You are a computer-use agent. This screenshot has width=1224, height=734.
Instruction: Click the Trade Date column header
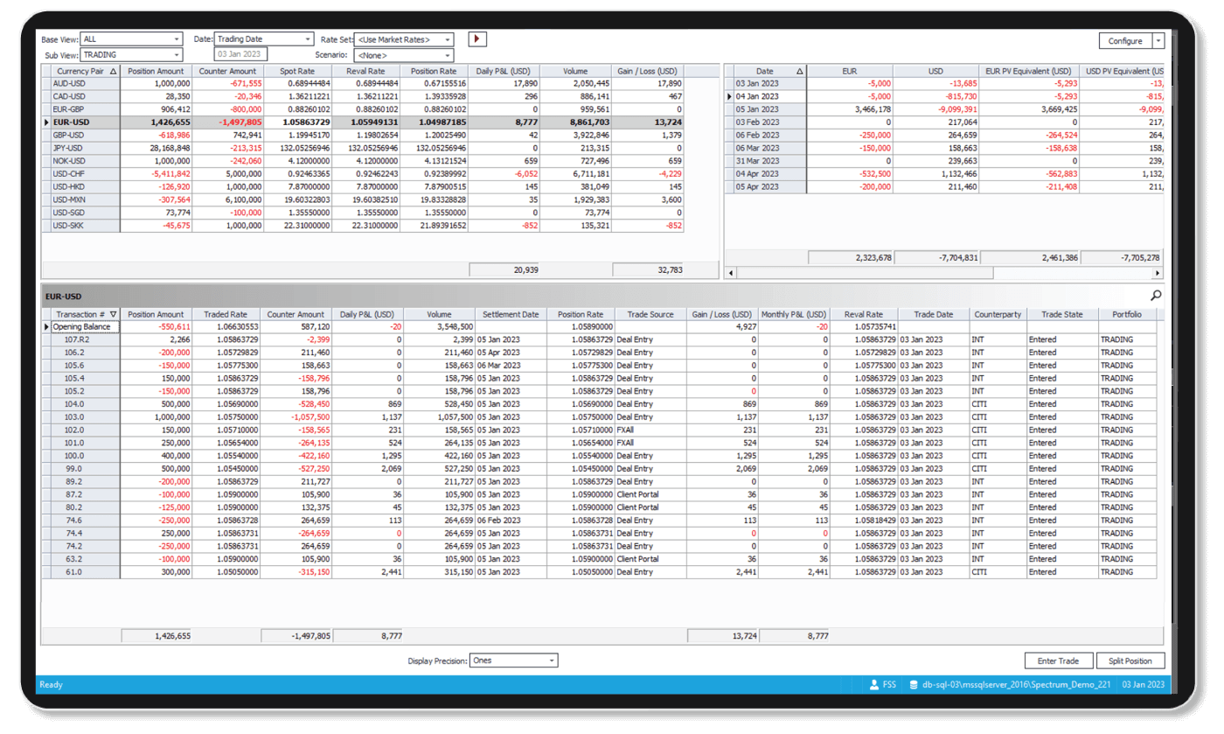934,314
